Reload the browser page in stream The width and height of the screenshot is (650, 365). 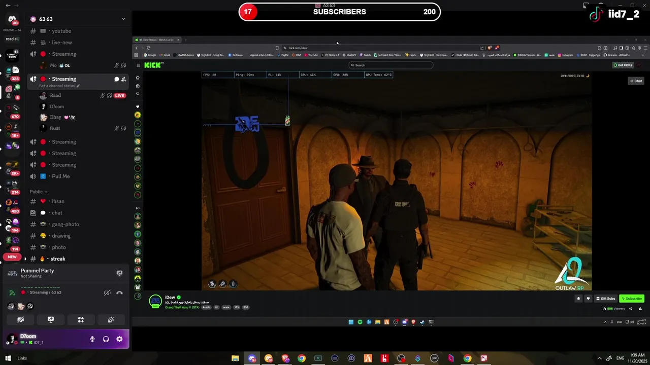148,48
